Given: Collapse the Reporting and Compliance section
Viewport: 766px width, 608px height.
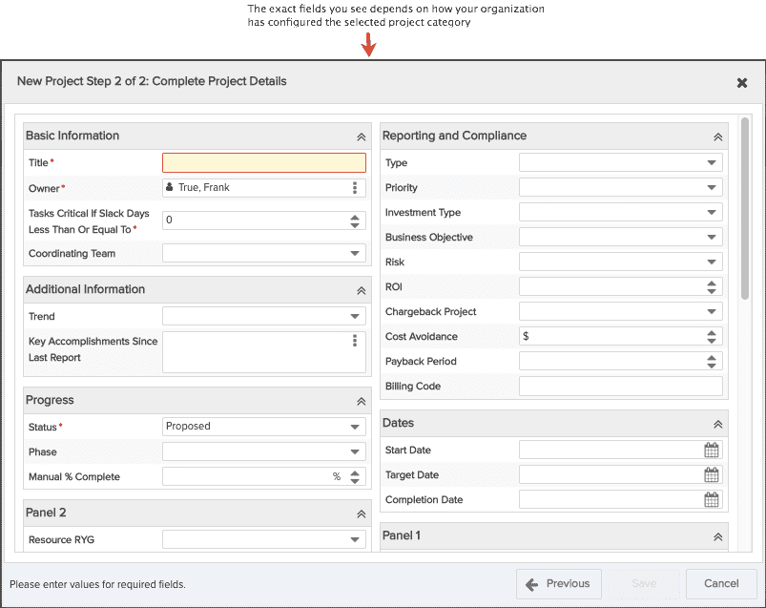Looking at the screenshot, I should [x=717, y=136].
